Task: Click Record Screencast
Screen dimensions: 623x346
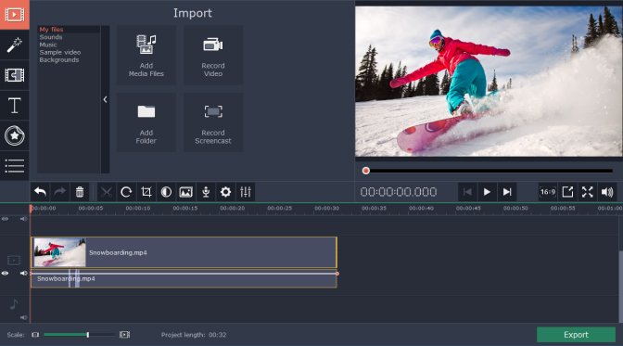Action: [213, 122]
